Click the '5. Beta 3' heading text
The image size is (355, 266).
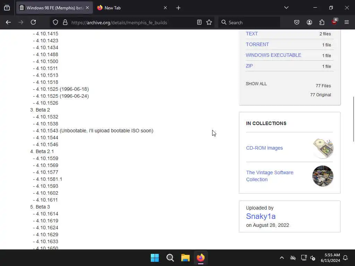[x=40, y=207]
